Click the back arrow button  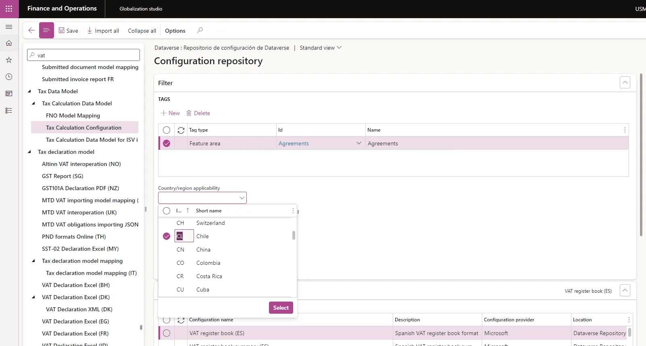[x=31, y=30]
